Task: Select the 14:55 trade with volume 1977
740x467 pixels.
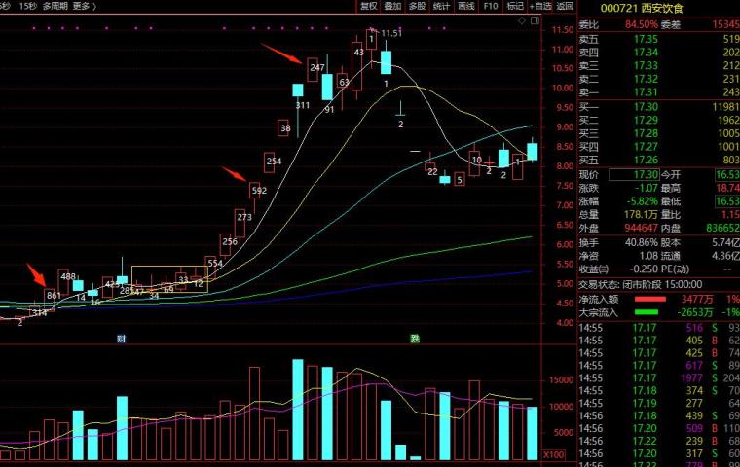Action: [x=659, y=377]
